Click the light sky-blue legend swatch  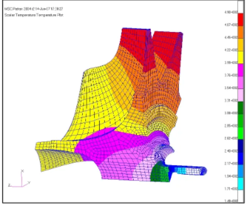[x=241, y=171]
